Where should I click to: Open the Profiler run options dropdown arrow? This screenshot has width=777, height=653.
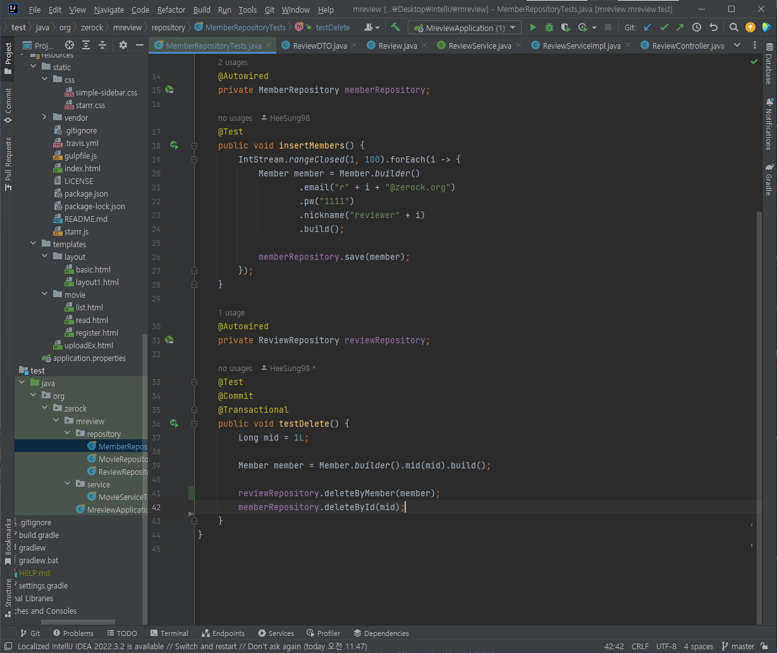click(x=594, y=28)
